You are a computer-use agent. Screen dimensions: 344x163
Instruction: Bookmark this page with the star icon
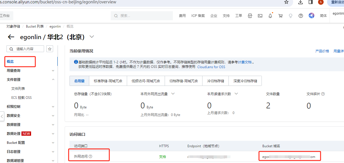[x=286, y=2]
